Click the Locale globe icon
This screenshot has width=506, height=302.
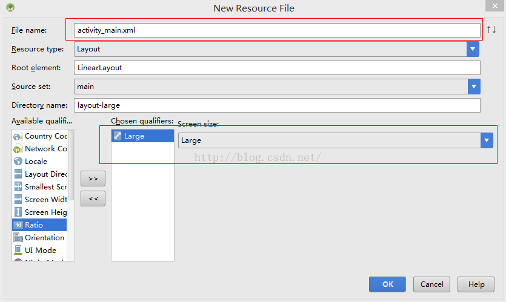(x=18, y=162)
